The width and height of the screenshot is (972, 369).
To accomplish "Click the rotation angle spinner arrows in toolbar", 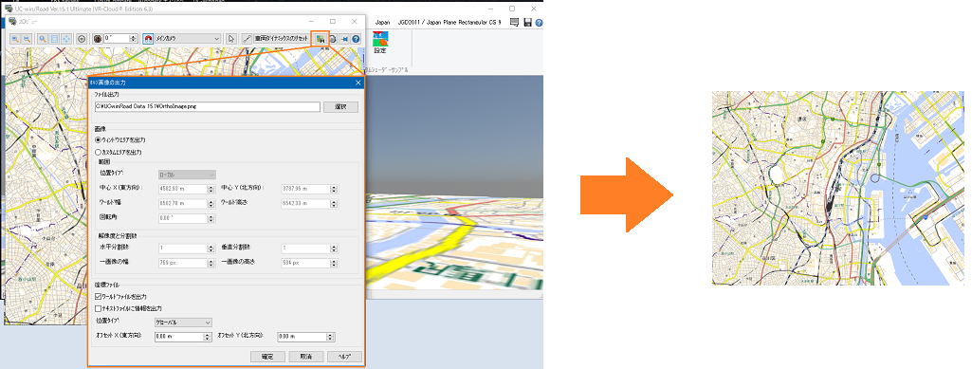I will tap(134, 39).
